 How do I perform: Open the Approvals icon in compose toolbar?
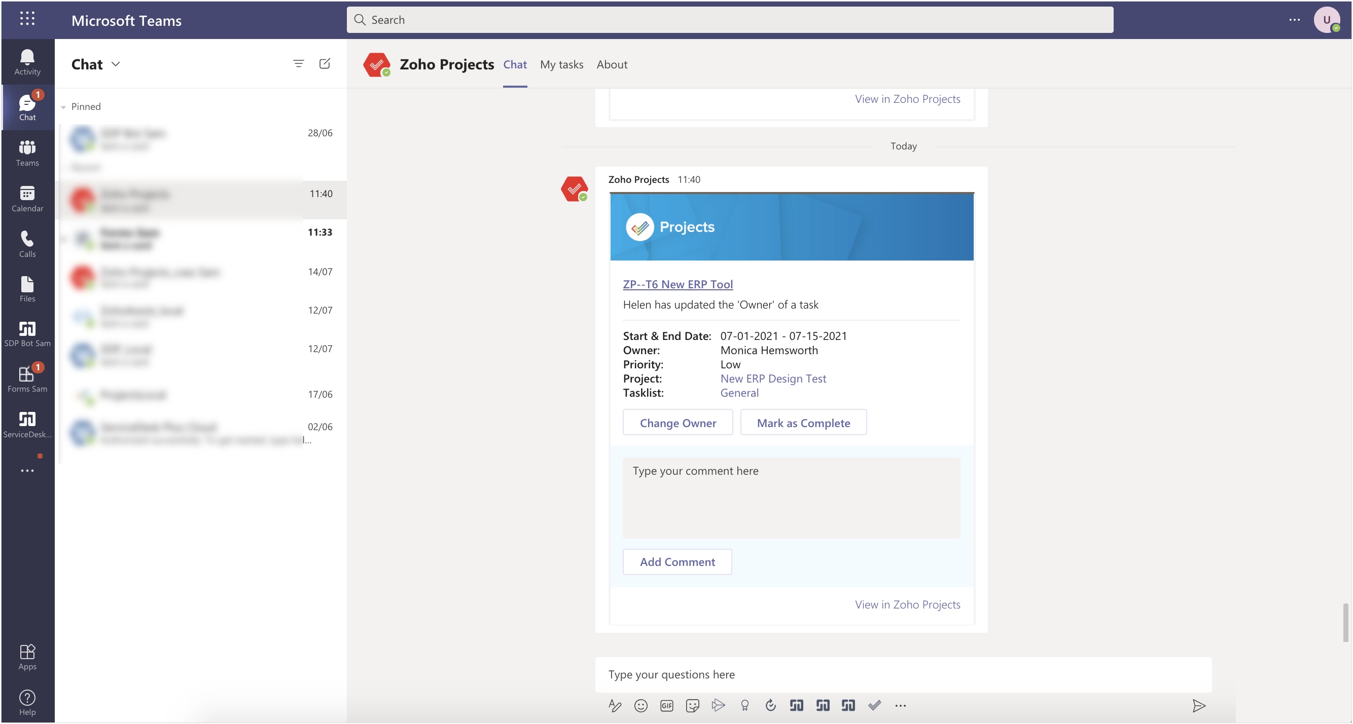(770, 706)
